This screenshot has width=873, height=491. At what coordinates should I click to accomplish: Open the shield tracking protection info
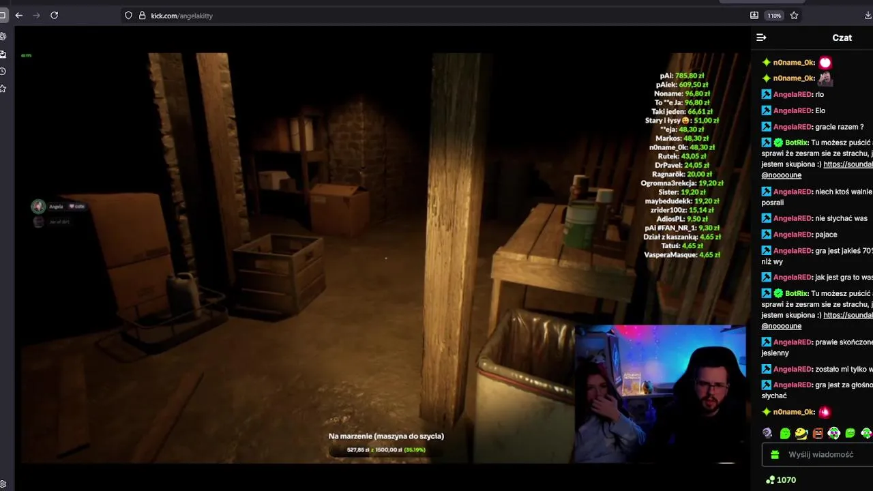coord(128,15)
